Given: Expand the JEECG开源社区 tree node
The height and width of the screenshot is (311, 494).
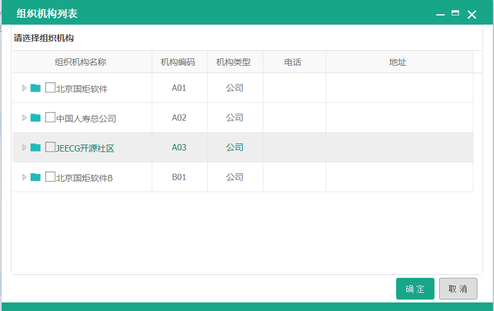Looking at the screenshot, I should click(x=24, y=147).
